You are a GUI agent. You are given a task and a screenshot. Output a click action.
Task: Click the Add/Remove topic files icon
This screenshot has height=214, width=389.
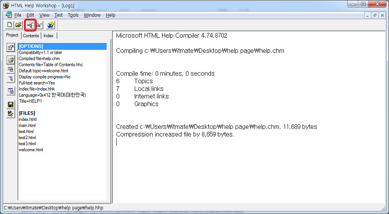10,60
